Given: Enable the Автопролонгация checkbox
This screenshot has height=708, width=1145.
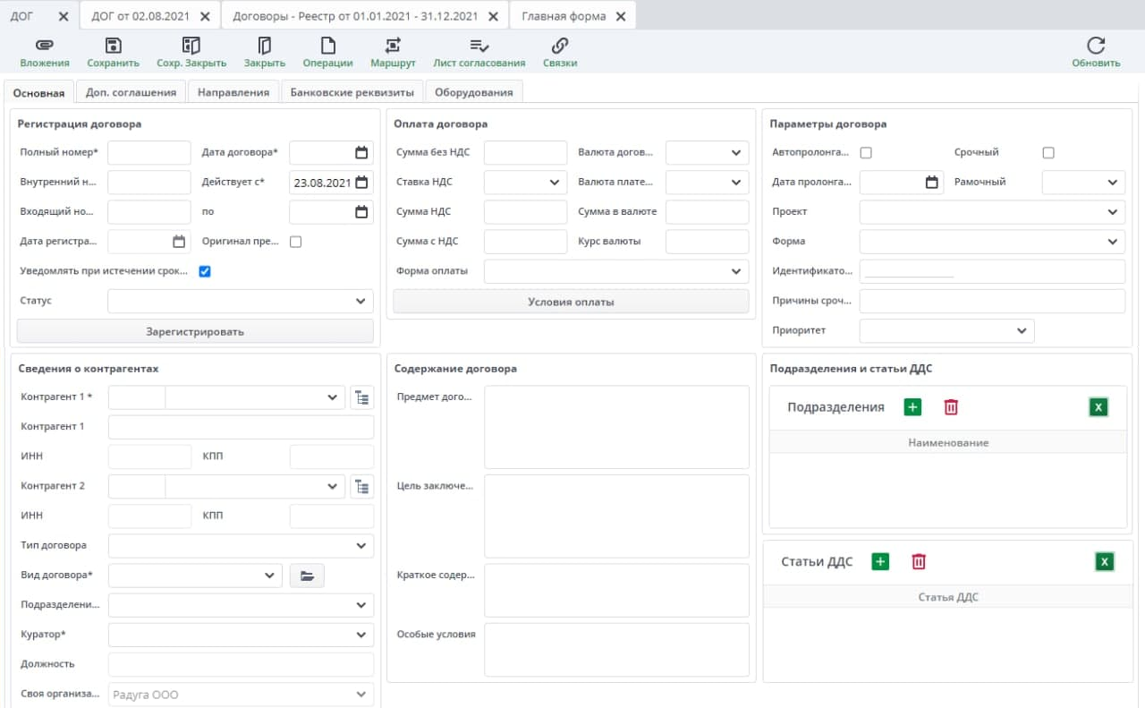Looking at the screenshot, I should (866, 153).
